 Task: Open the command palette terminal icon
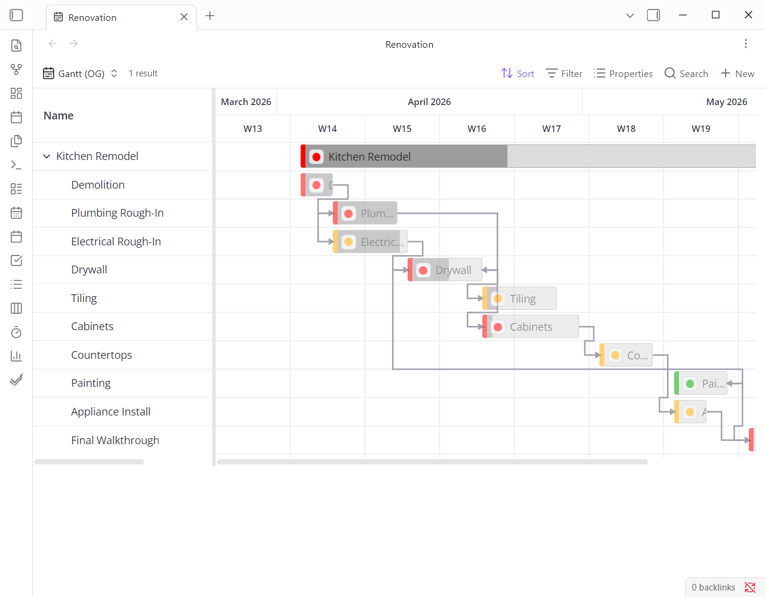click(16, 165)
